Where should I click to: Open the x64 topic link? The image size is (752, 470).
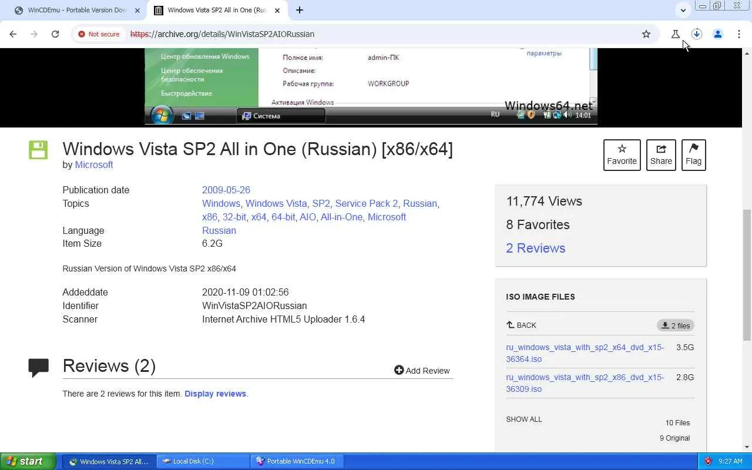click(x=258, y=217)
